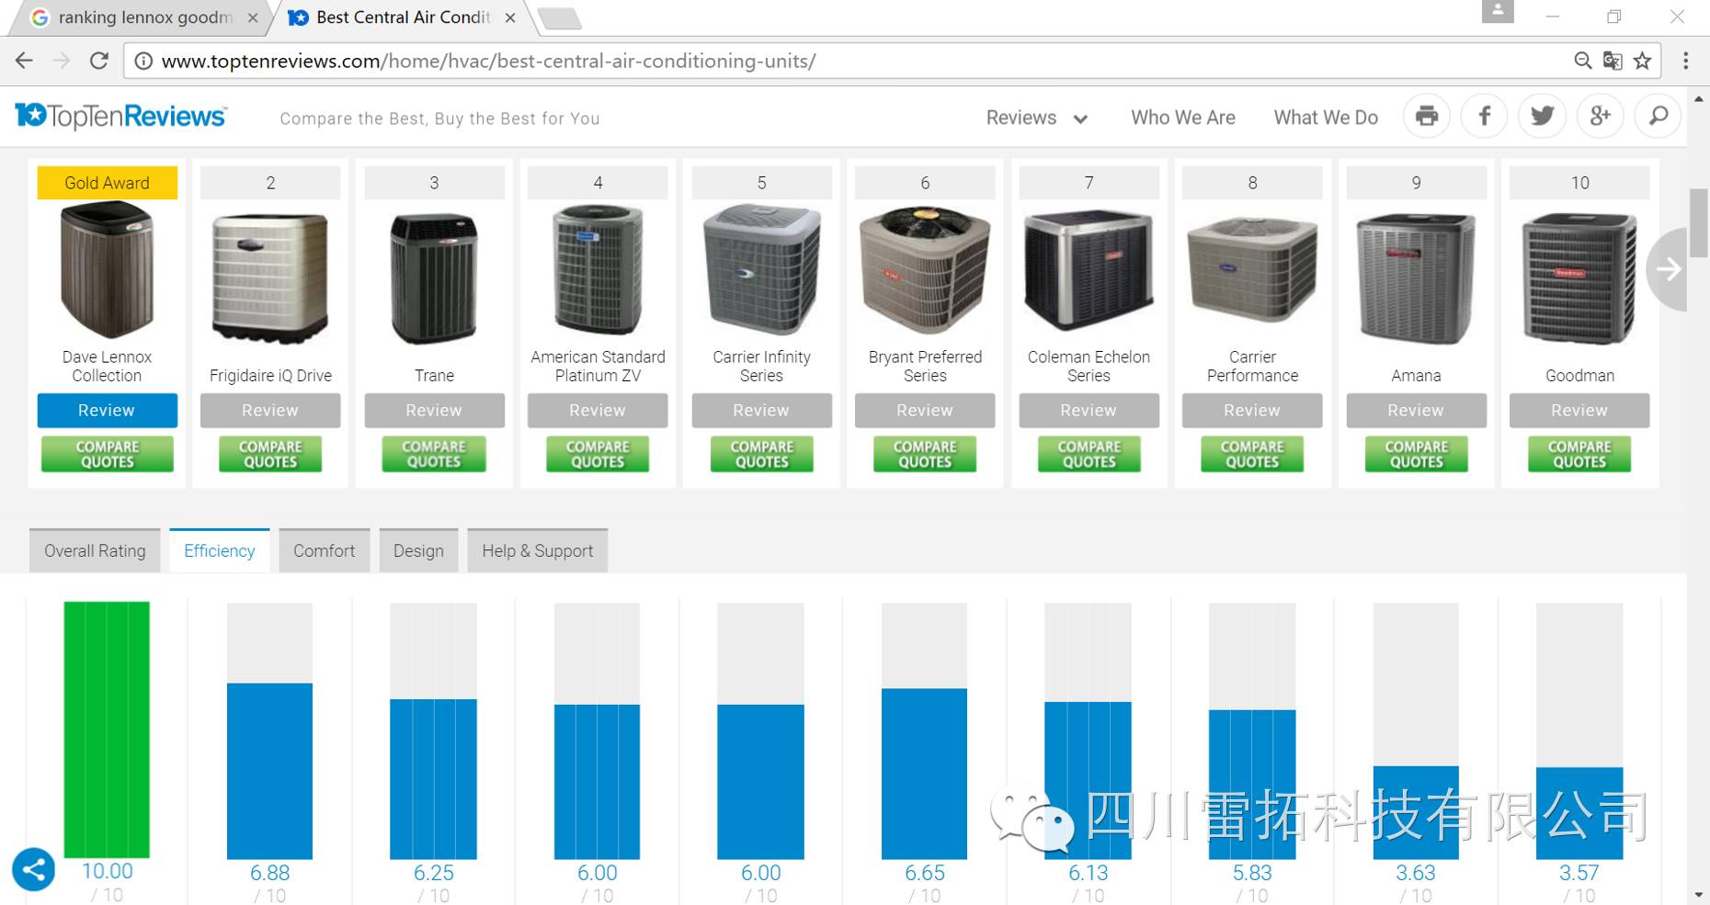
Task: Open the Design tab
Action: click(x=418, y=550)
